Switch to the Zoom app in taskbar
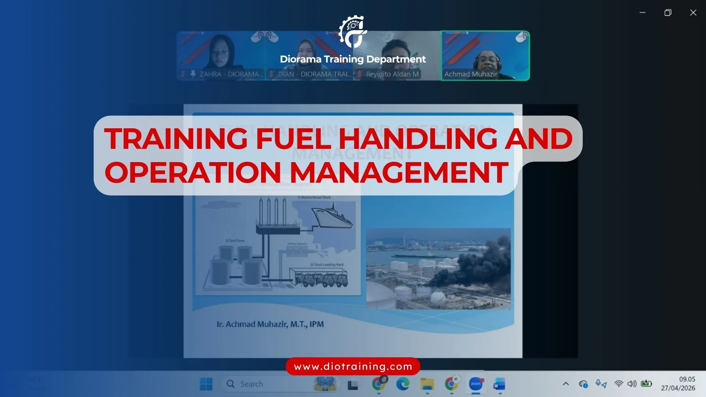Image resolution: width=706 pixels, height=397 pixels. coord(476,384)
